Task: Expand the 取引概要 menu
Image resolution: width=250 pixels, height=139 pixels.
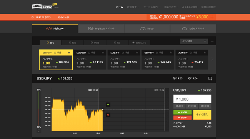Action: tap(133, 7)
